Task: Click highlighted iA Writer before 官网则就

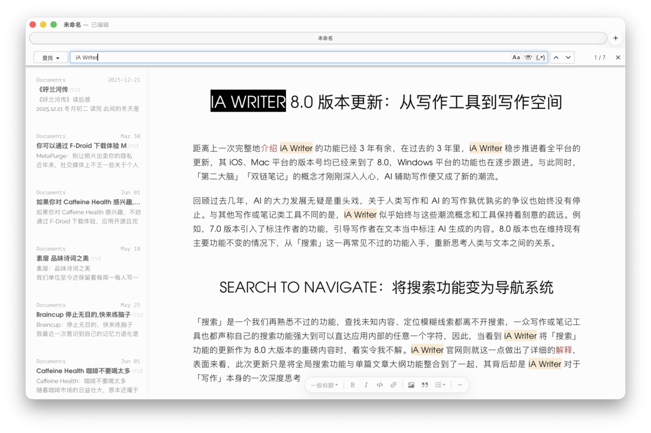Action: [x=427, y=350]
